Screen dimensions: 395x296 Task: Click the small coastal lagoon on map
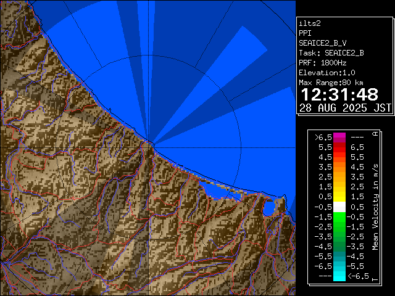pos(270,208)
